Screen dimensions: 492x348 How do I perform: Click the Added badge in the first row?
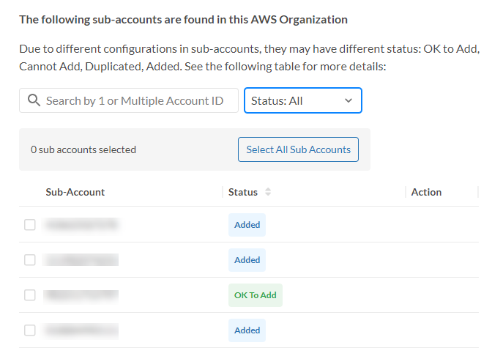(x=247, y=225)
